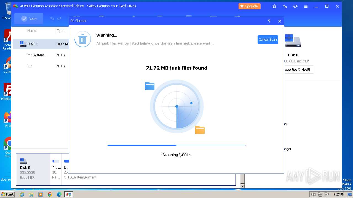Screen dimensions: 353x198
Task: Click the share-like icon next to star
Action: pos(285,6)
